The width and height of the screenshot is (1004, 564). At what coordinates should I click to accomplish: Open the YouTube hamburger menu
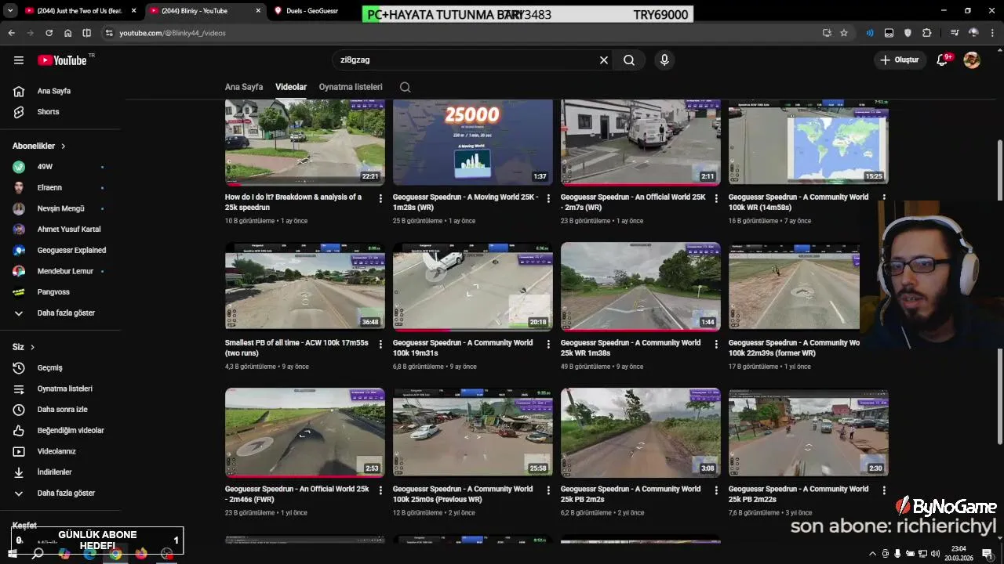(19, 60)
